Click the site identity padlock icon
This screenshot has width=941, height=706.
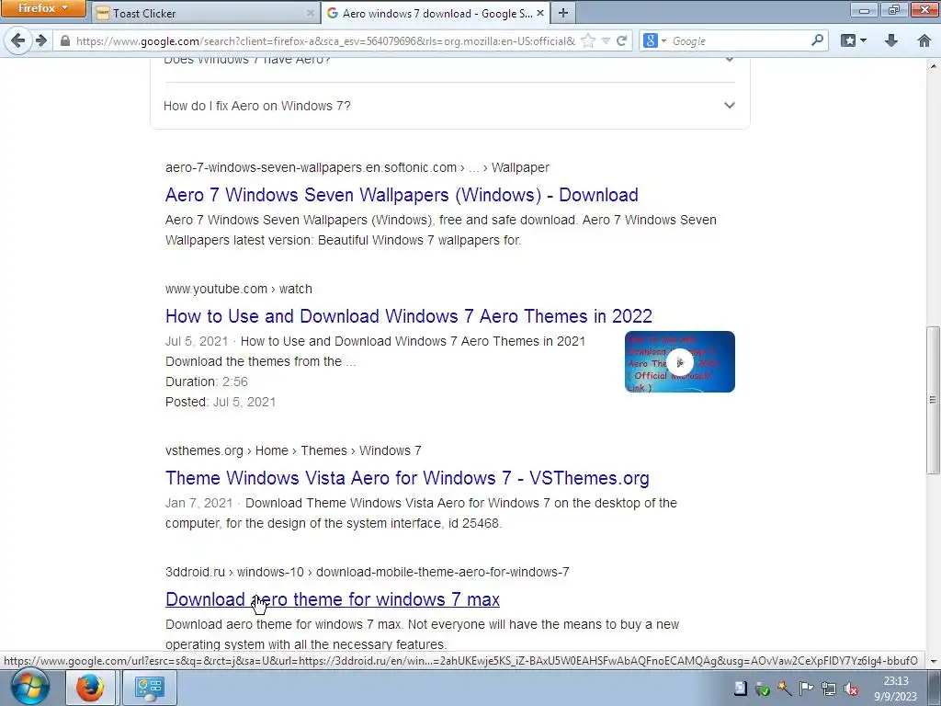65,40
